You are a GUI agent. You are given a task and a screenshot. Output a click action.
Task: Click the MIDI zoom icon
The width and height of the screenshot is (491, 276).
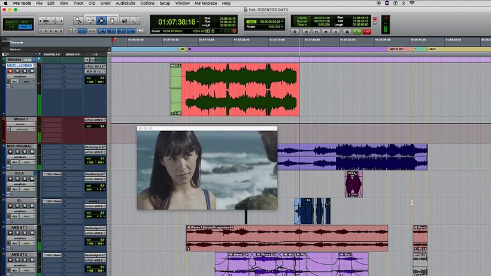click(55, 20)
